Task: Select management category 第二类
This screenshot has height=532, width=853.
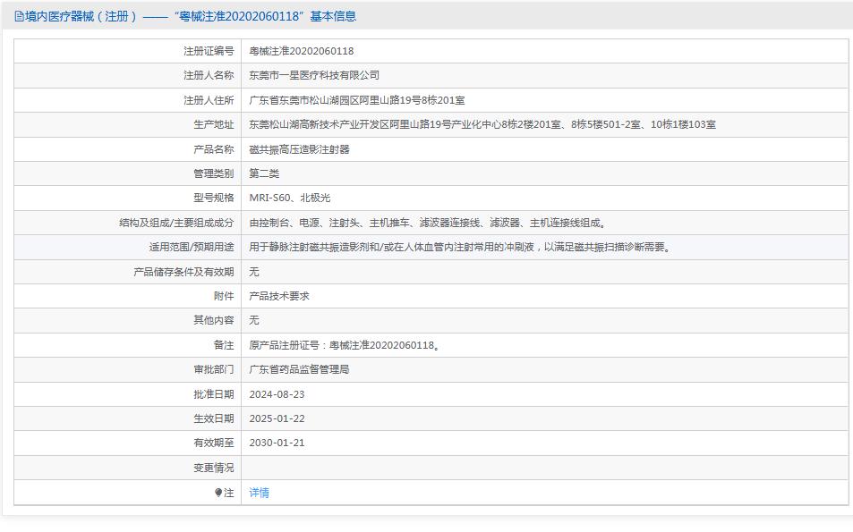Action: click(x=262, y=173)
